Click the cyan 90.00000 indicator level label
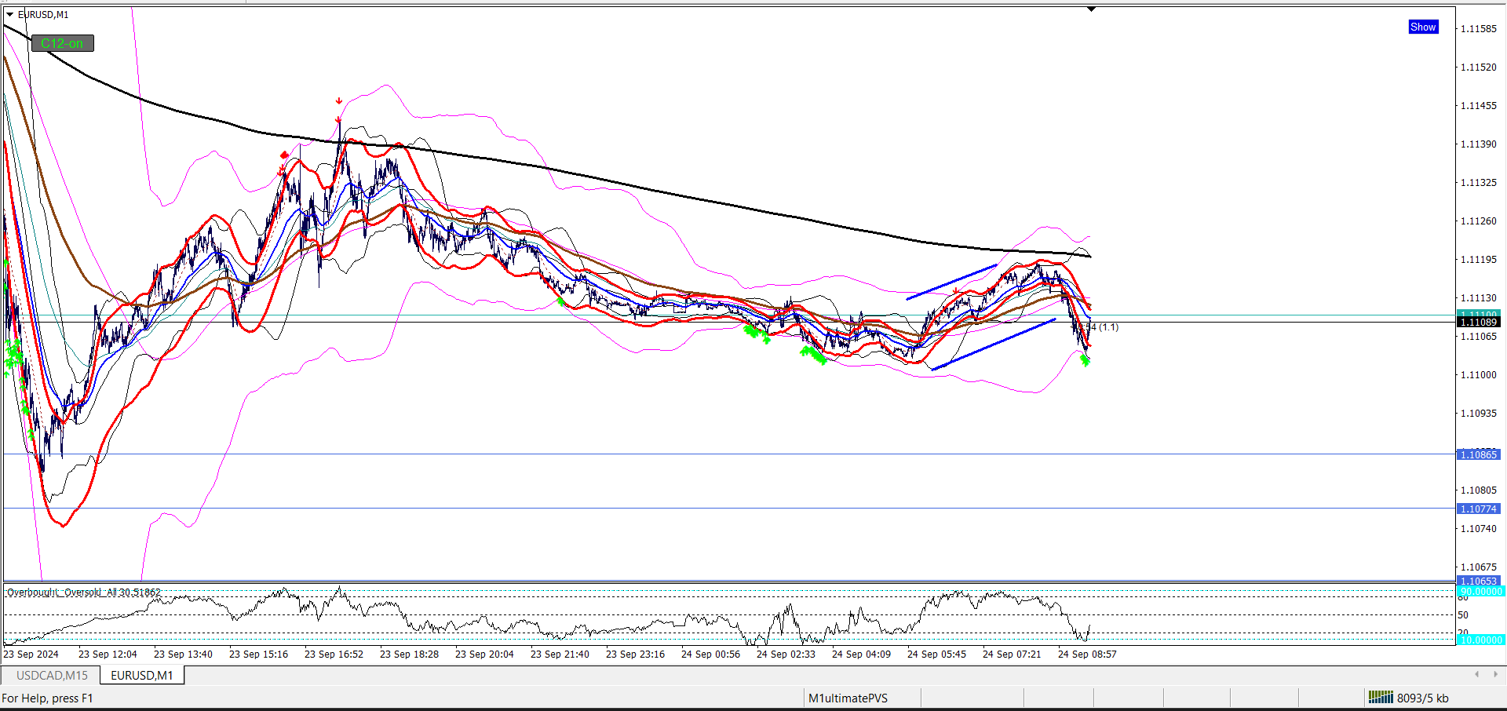The height and width of the screenshot is (711, 1507). pyautogui.click(x=1480, y=591)
